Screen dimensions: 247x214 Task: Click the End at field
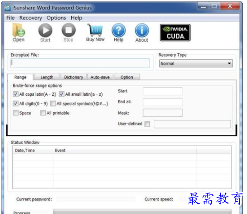[163, 102]
